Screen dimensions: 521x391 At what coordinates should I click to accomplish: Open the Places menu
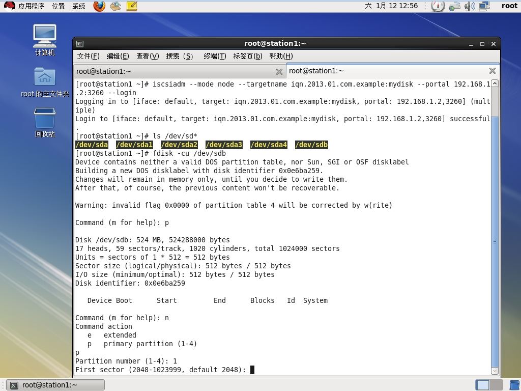59,6
